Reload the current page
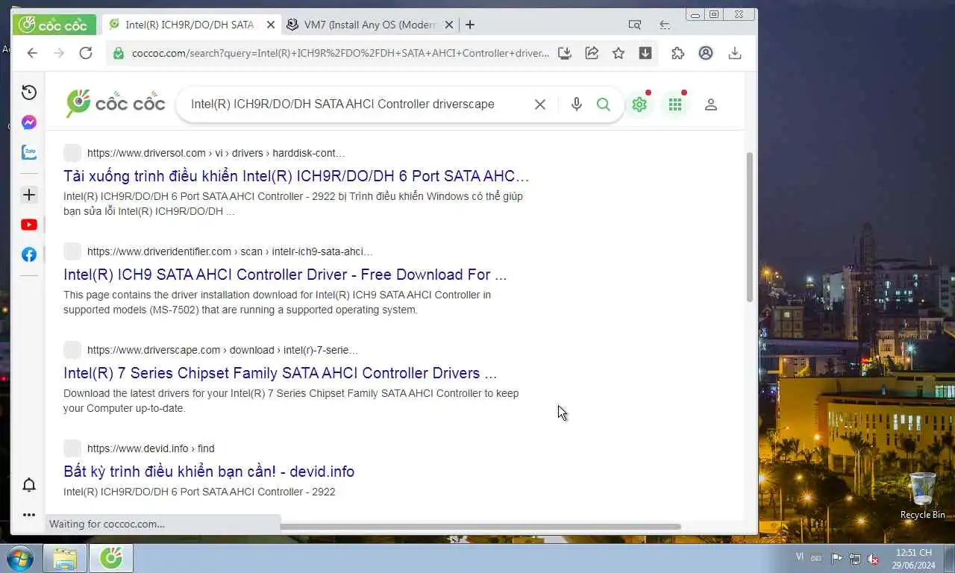The image size is (955, 573). pos(86,53)
